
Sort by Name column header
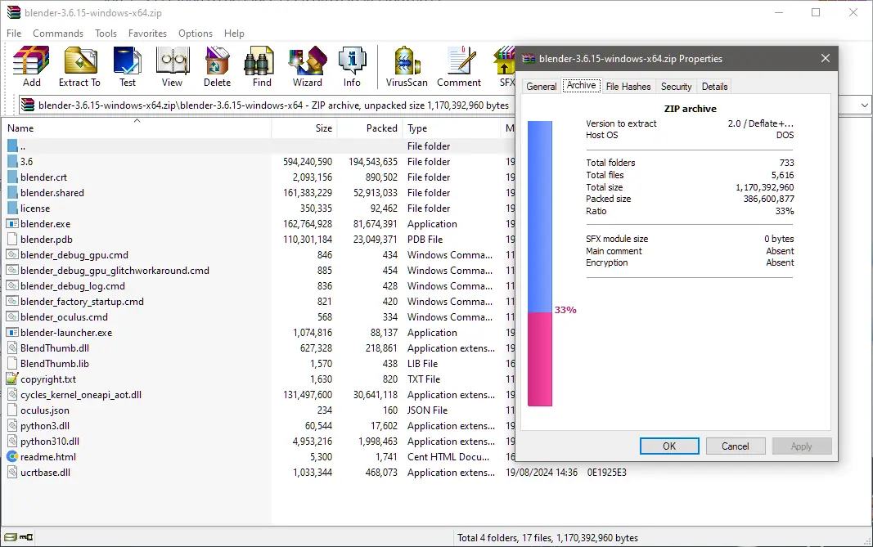137,128
